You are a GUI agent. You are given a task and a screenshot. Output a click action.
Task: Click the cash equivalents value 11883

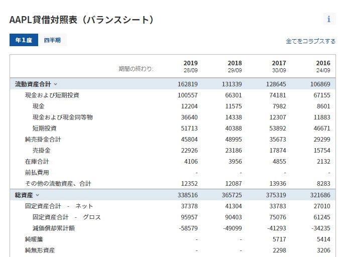pos(322,117)
